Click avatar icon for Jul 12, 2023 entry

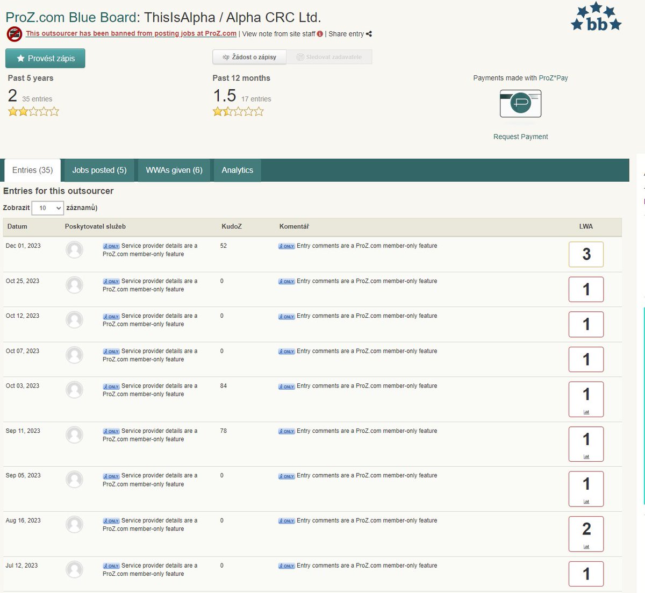click(x=74, y=570)
